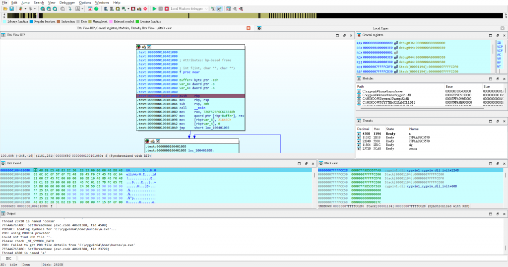508x267 pixels.
Task: Select the highlighted 'push rbp' instruction line
Action: (190, 96)
